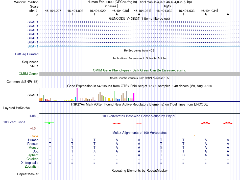Click the RefSeq Curated track label
Screen dimensions: 240x180
click(x=27, y=54)
